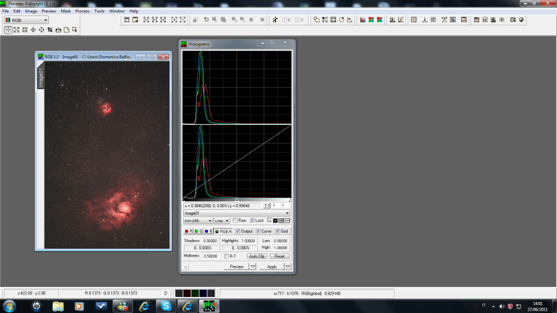Click the Zoom Out bracket-minus icon

183,20
